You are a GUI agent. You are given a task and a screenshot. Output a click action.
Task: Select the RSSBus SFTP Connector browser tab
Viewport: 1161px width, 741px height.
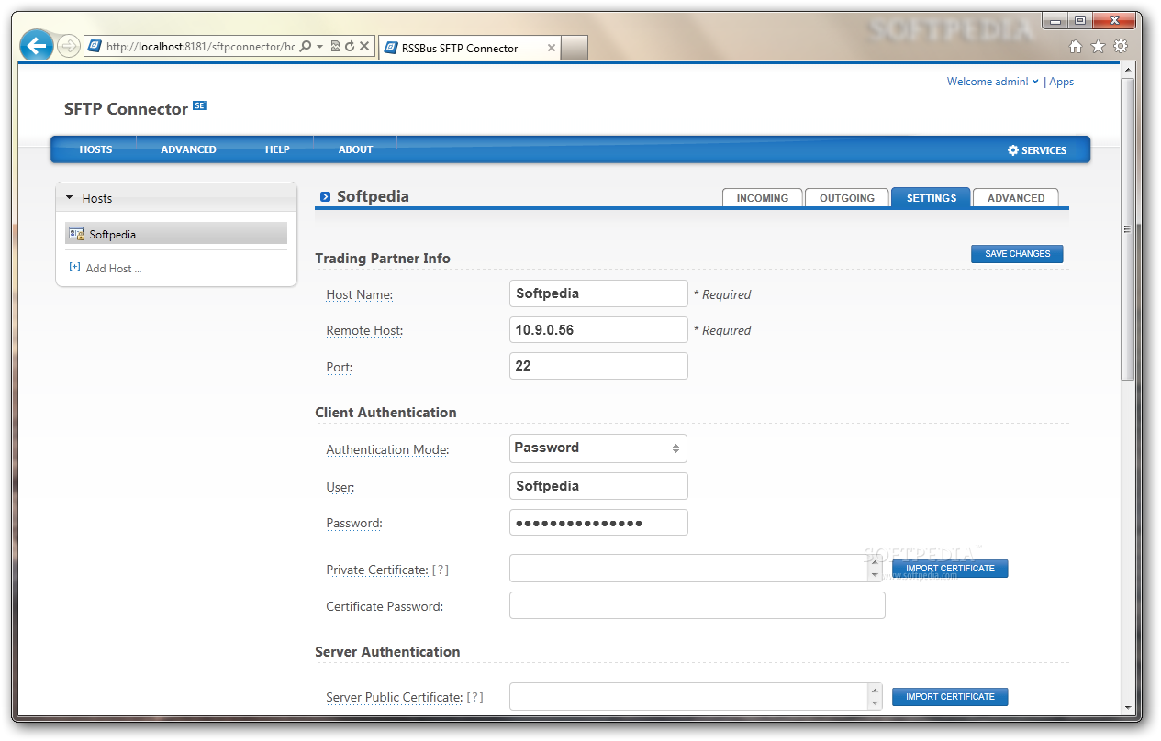coord(469,48)
